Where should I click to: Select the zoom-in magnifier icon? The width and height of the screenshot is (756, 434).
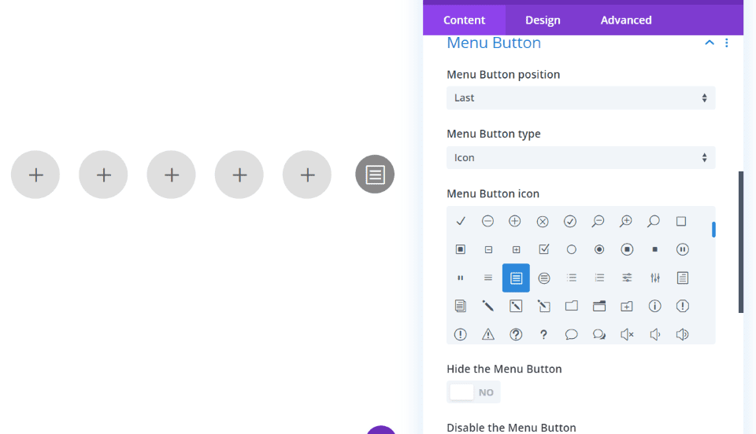626,222
